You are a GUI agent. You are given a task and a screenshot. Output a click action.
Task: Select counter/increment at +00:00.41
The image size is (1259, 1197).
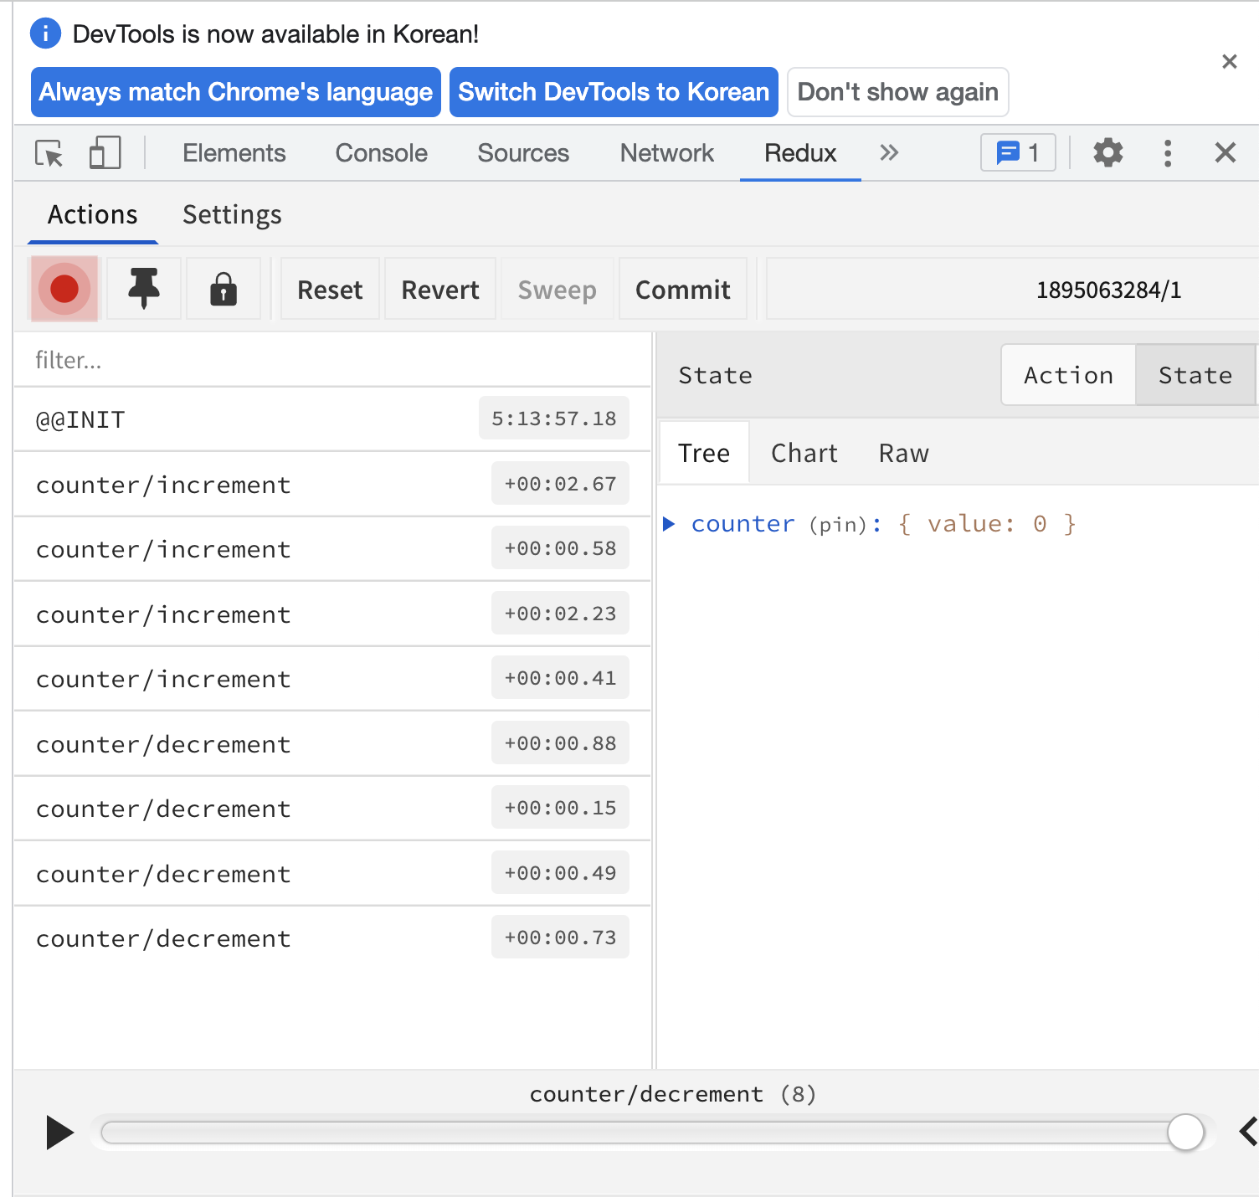pos(332,679)
